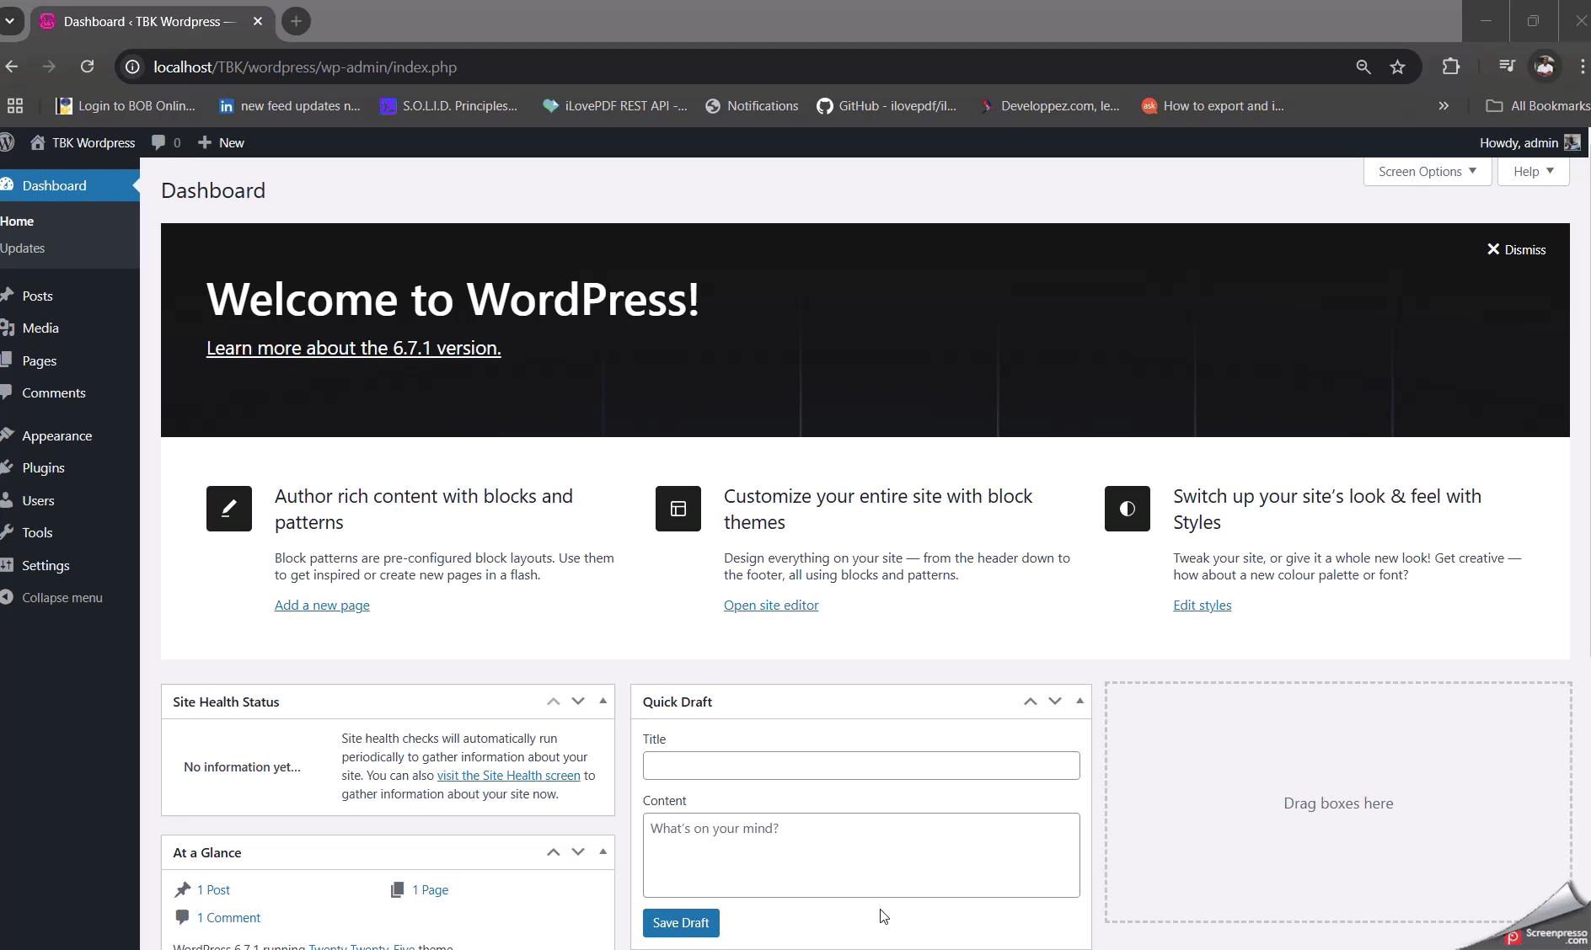
Task: Open the browser extensions puzzle icon
Action: tap(1450, 67)
